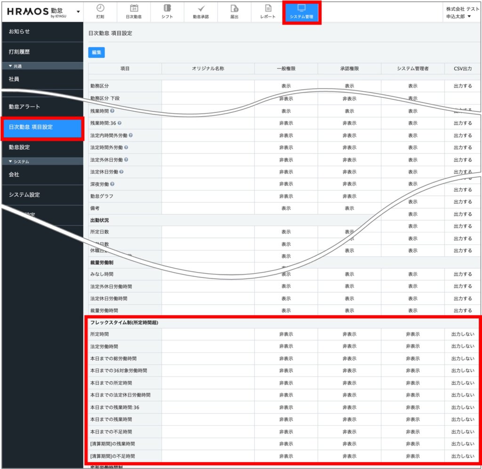Select 日次勤怠 項目設定 in sidebar
The height and width of the screenshot is (469, 482).
(x=42, y=127)
